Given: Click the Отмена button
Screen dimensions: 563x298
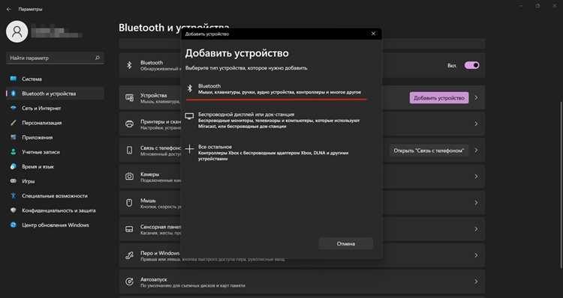Looking at the screenshot, I should (x=346, y=243).
